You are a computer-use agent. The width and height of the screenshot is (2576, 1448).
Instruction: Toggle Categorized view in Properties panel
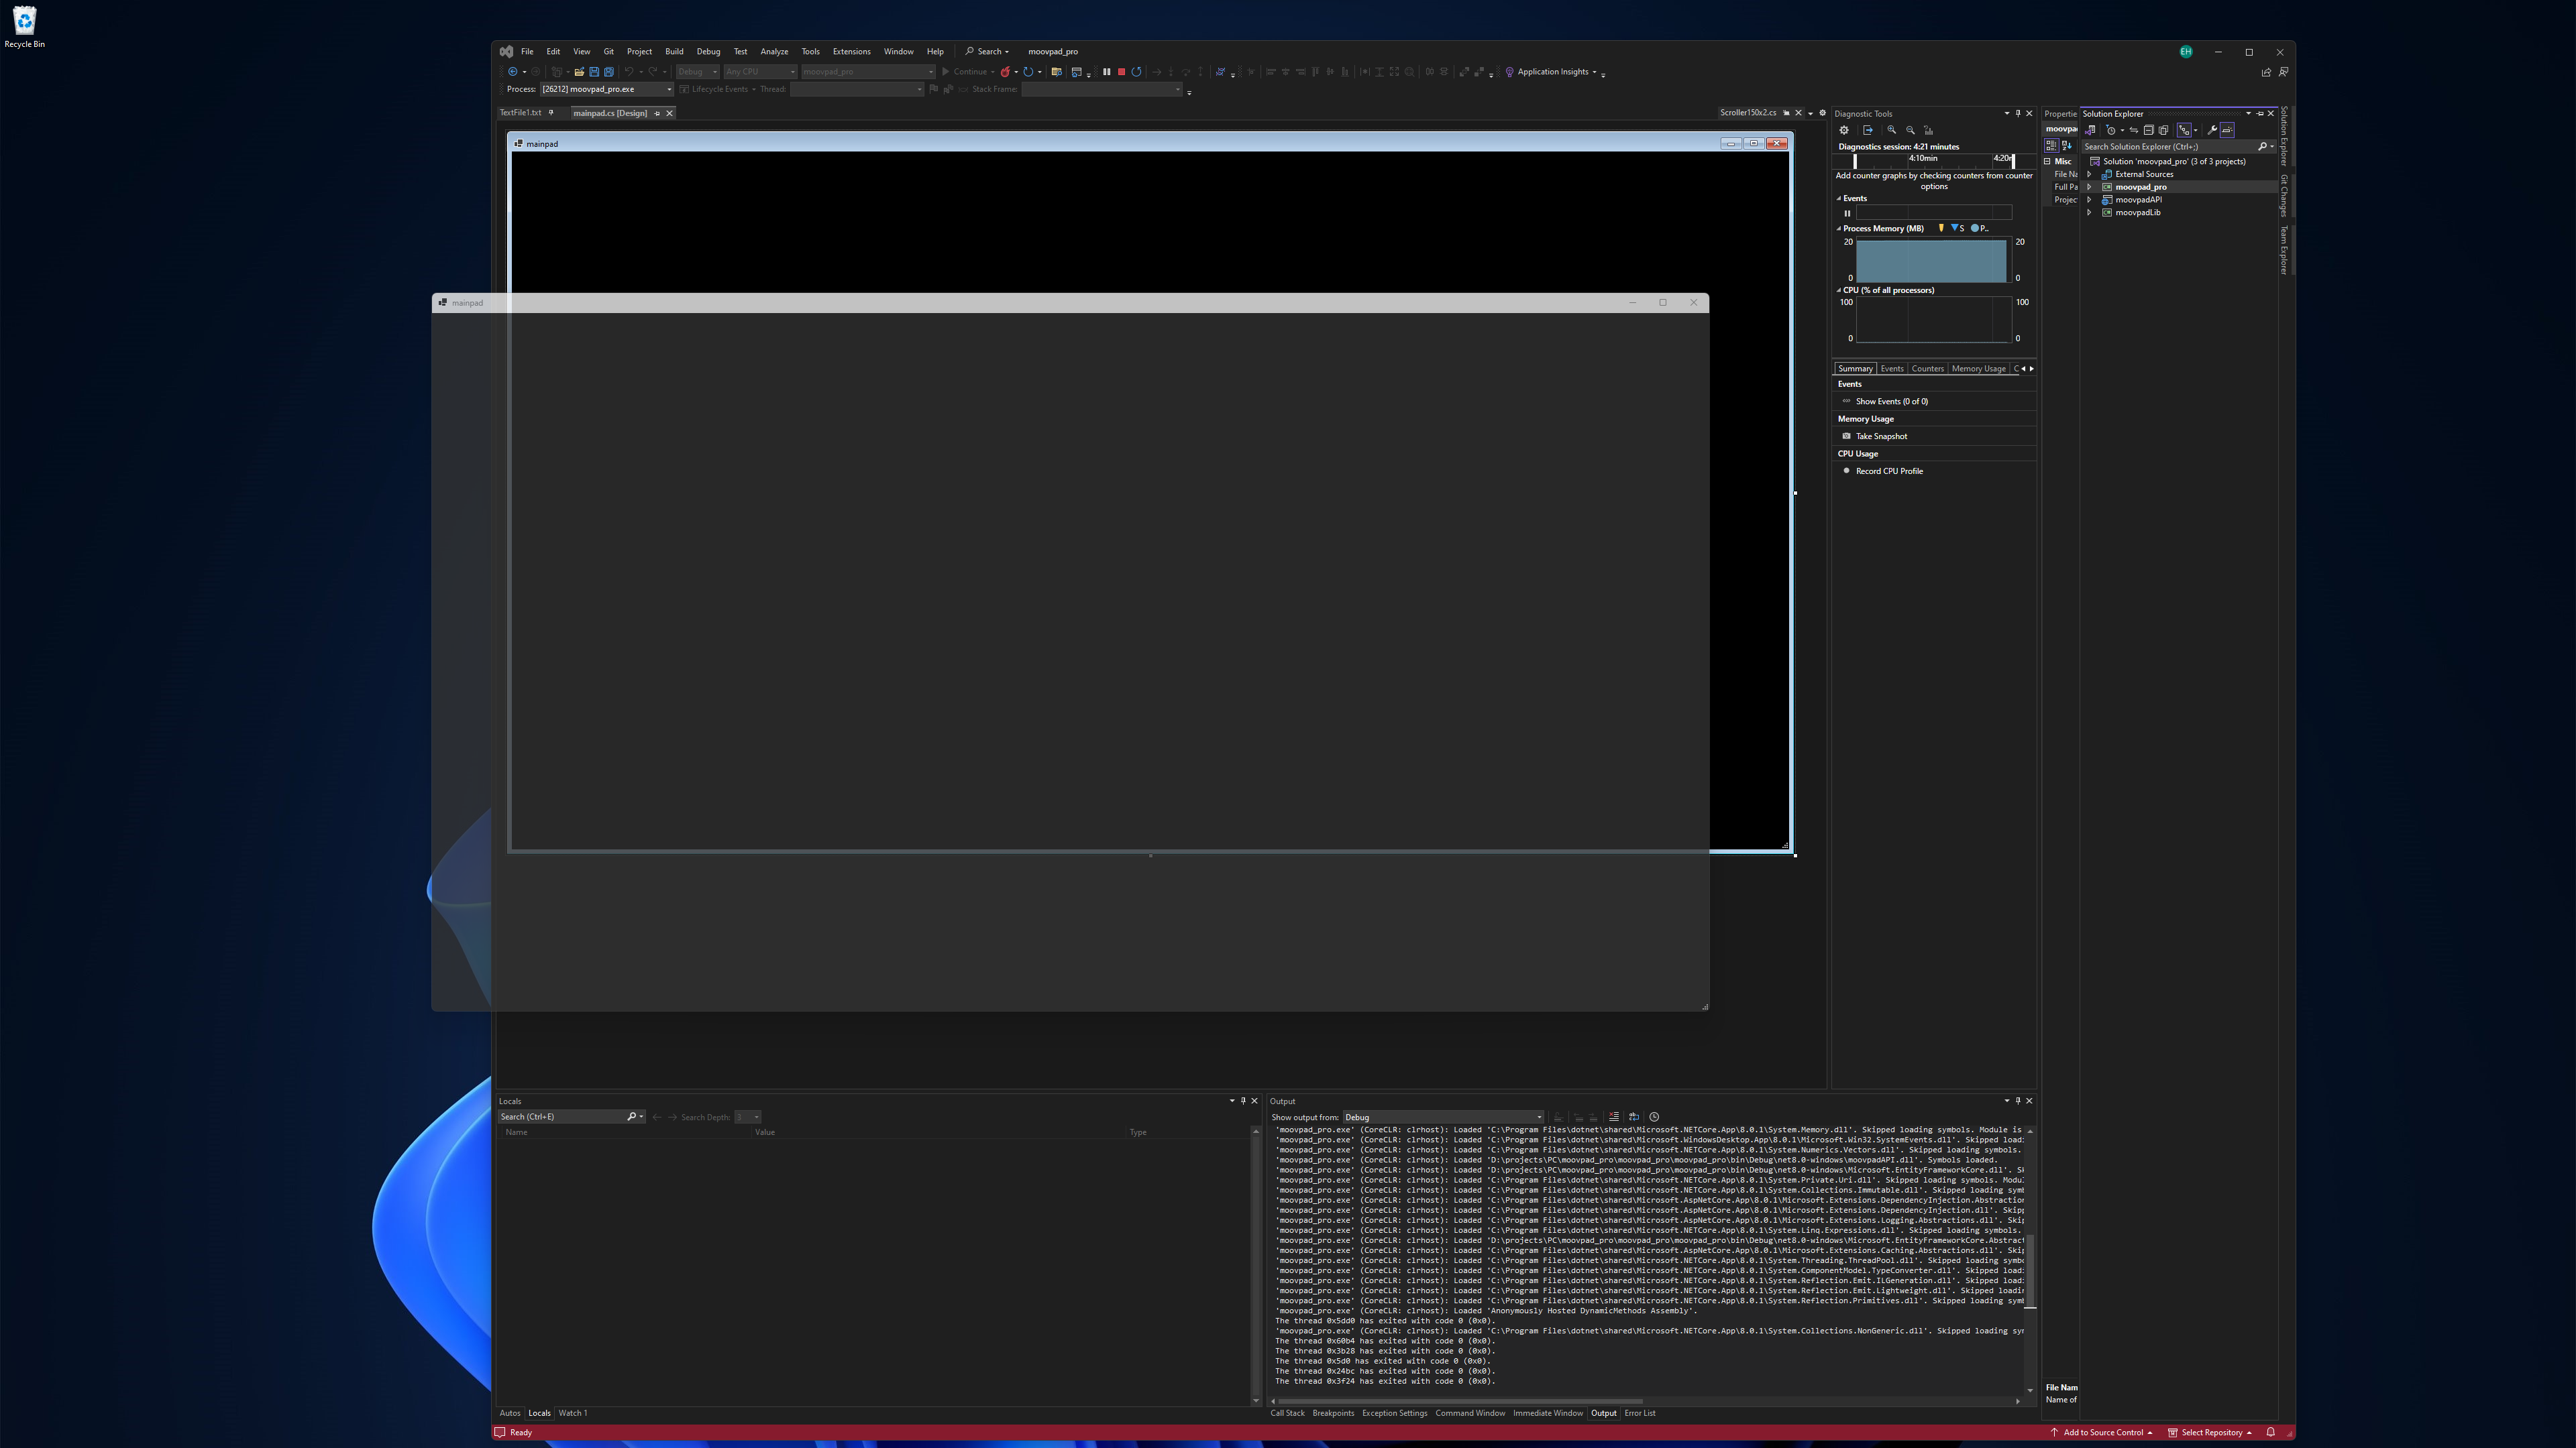pyautogui.click(x=2052, y=146)
